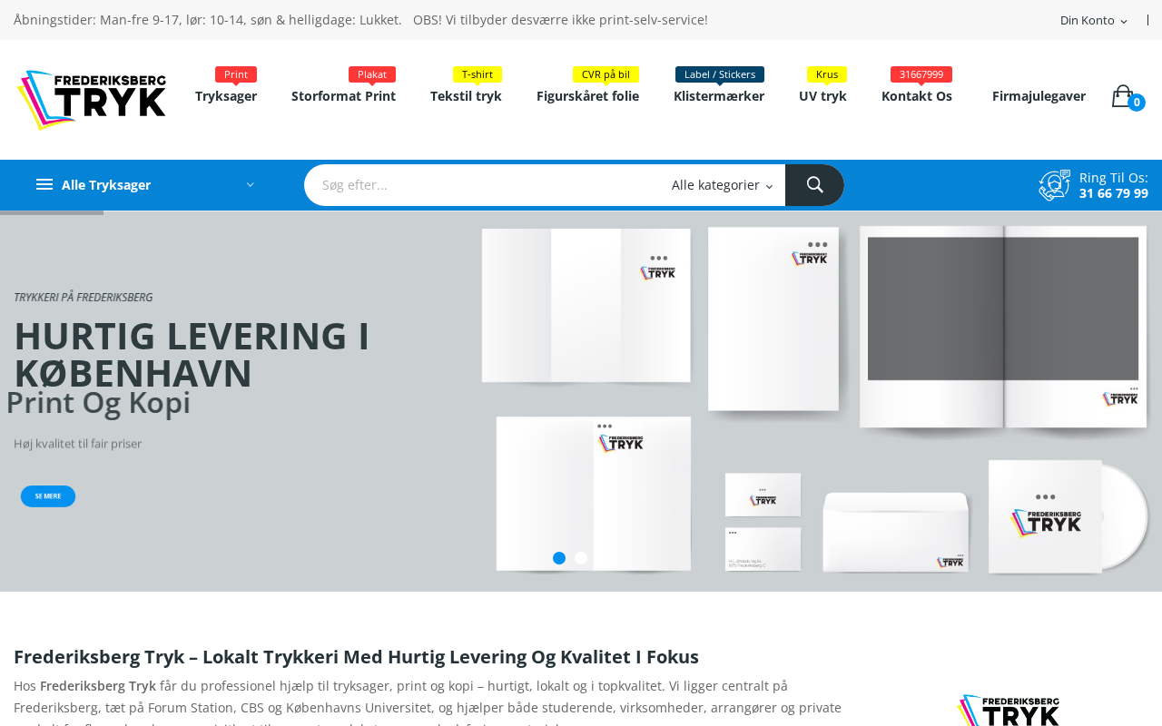Click the Frederiksberg Tryk logo below the slider

[1008, 710]
